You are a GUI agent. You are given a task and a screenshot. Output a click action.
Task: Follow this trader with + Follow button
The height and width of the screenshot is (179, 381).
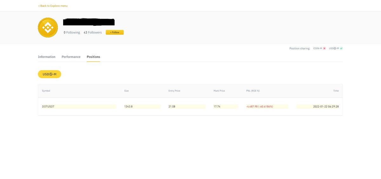tap(115, 32)
